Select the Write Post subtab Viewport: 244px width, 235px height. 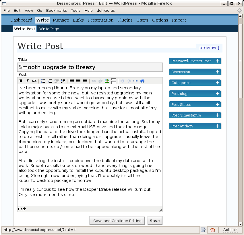[25, 29]
